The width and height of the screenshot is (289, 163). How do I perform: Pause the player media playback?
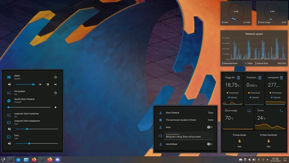point(48,85)
